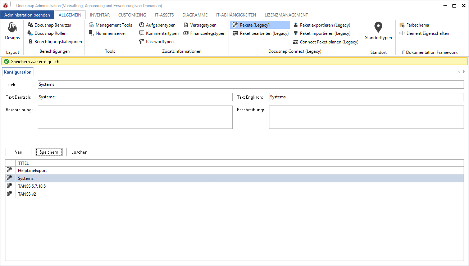The width and height of the screenshot is (469, 266).
Task: Click the left tab scroll arrow
Action: 459,71
